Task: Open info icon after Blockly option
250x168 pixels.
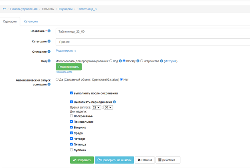Action: coord(138,61)
